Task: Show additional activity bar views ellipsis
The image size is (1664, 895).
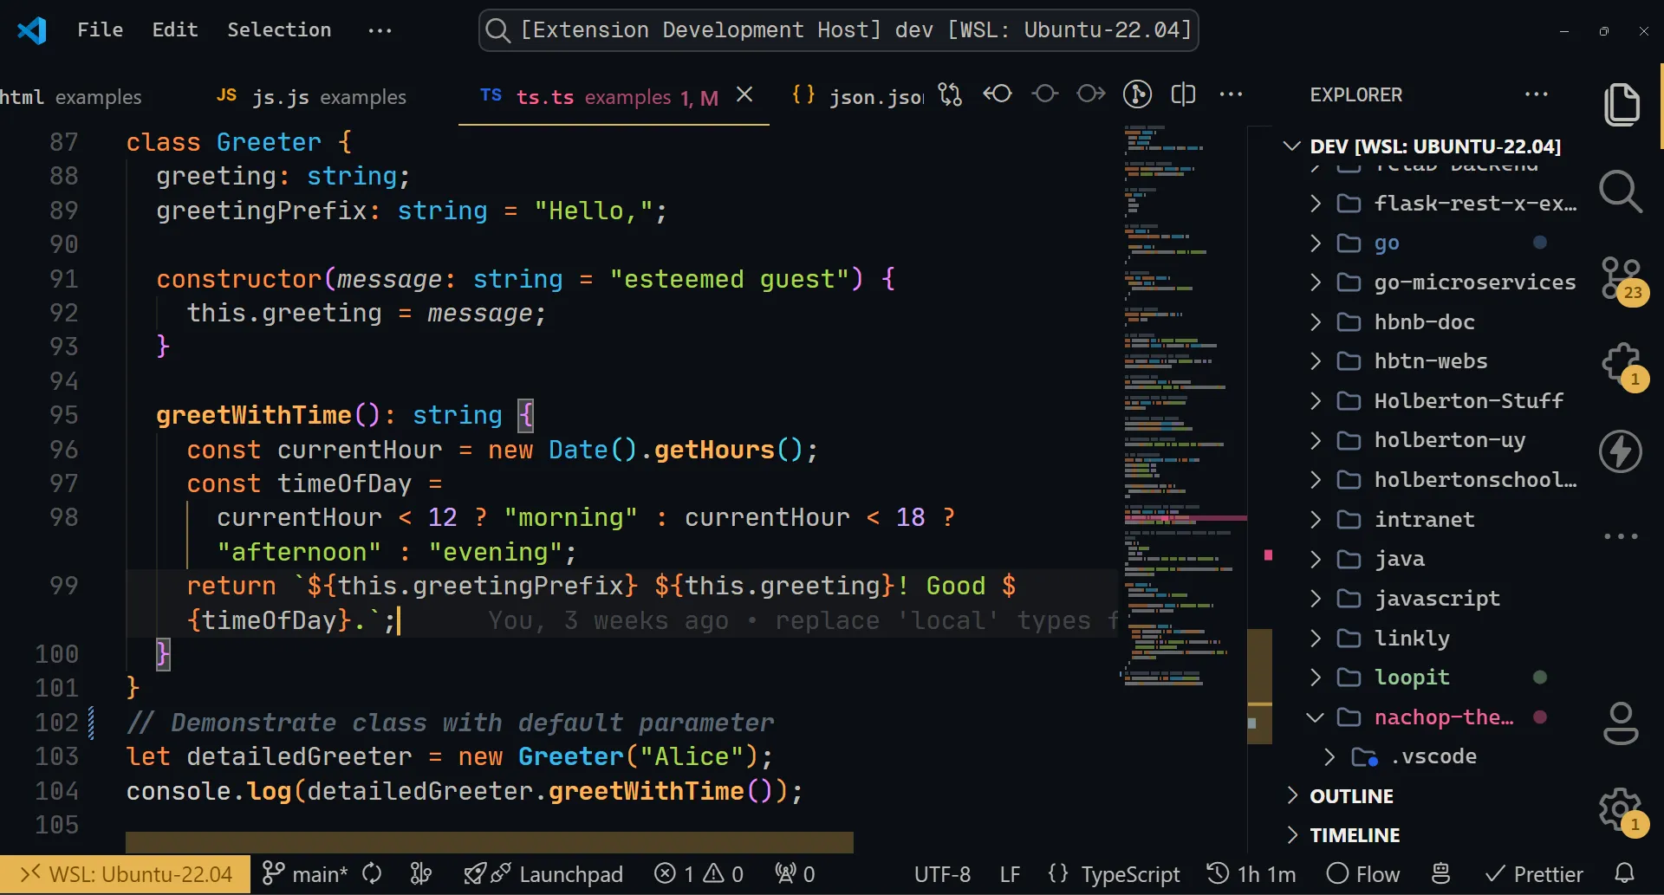Action: pyautogui.click(x=1621, y=536)
